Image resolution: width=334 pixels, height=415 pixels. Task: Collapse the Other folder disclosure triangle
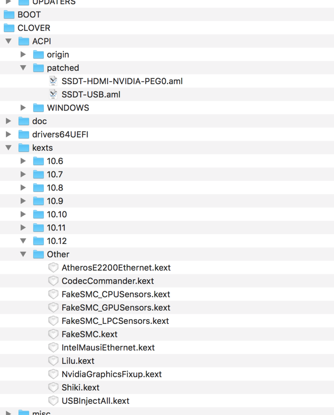coord(23,254)
